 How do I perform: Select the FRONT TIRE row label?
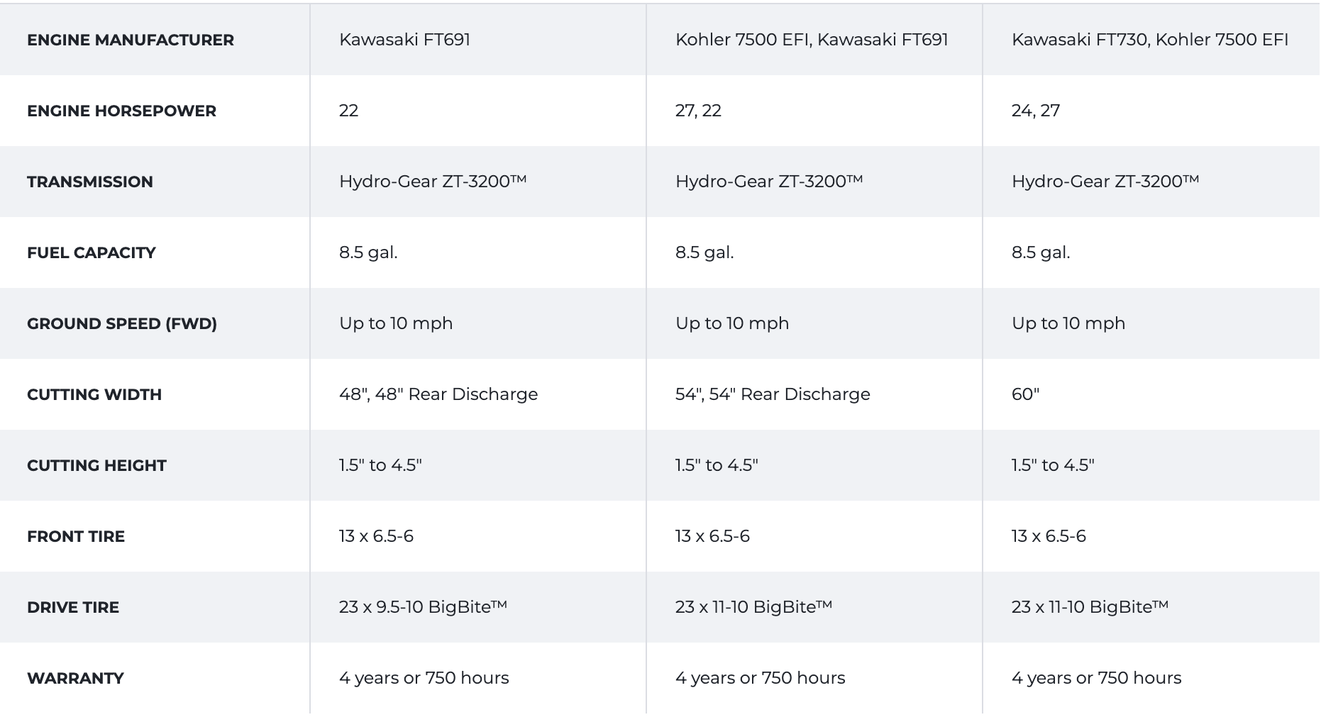pos(76,536)
